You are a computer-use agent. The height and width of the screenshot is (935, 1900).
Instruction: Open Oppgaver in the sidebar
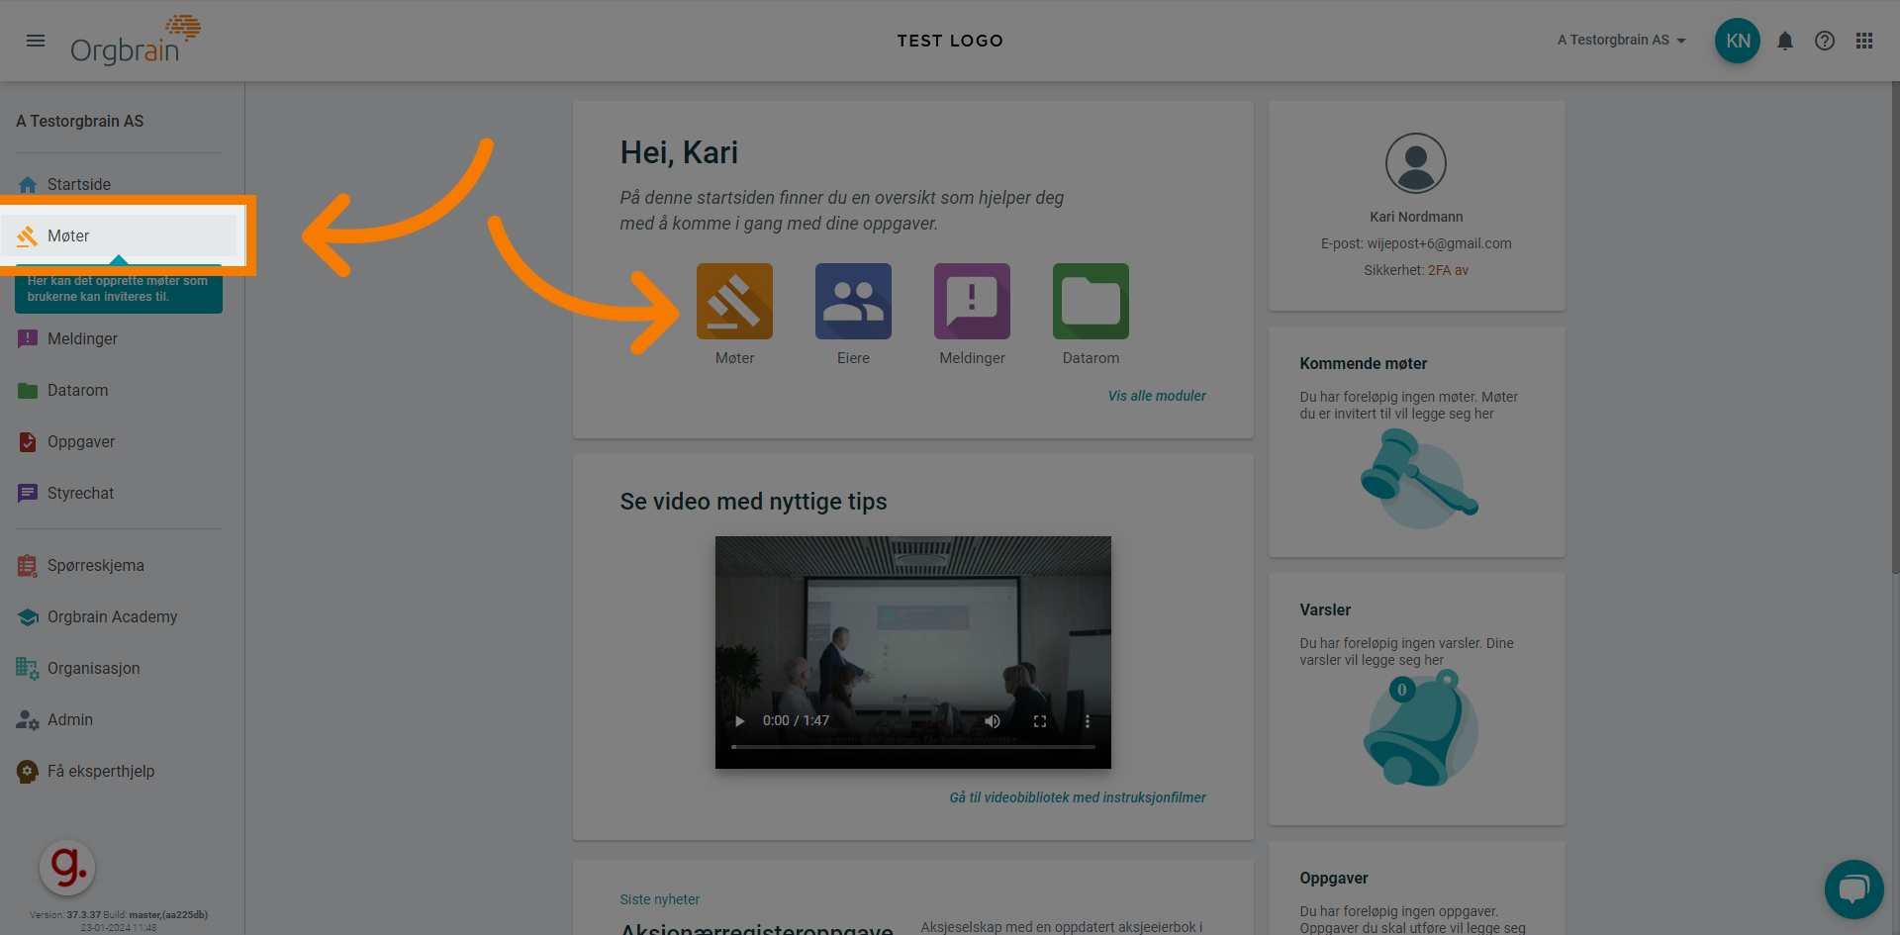click(119, 442)
